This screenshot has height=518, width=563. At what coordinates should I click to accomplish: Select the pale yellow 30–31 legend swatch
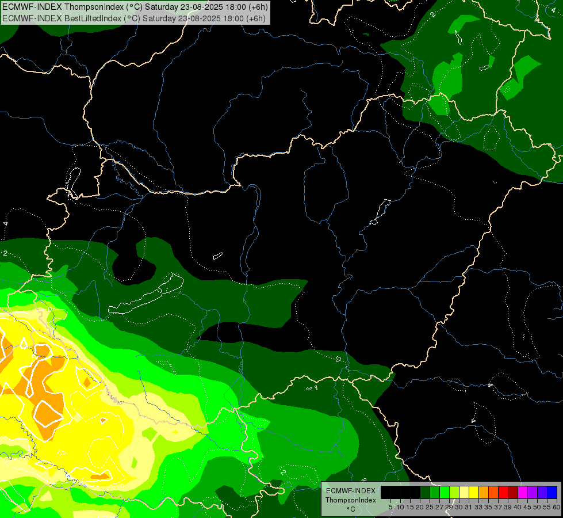tap(464, 492)
